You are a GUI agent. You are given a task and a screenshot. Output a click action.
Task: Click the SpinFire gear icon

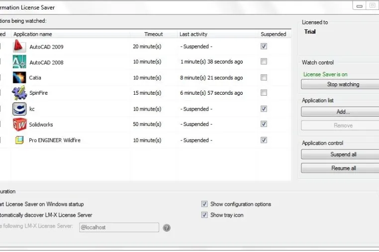(x=19, y=93)
